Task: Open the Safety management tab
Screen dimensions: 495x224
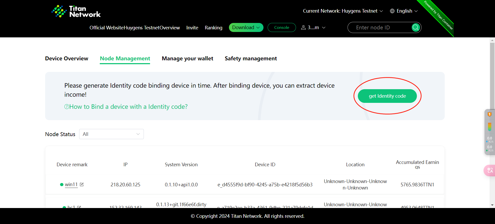Action: [x=251, y=59]
